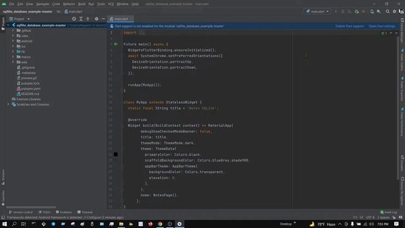
Task: Open the main.dart run configuration dropdown
Action: click(318, 11)
